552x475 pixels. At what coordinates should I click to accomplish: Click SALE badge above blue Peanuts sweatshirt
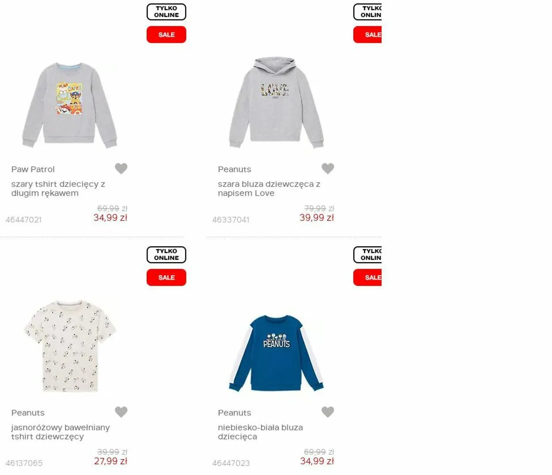[x=367, y=278]
